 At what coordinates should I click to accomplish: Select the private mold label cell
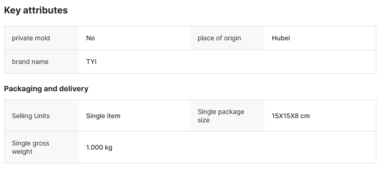click(x=42, y=38)
